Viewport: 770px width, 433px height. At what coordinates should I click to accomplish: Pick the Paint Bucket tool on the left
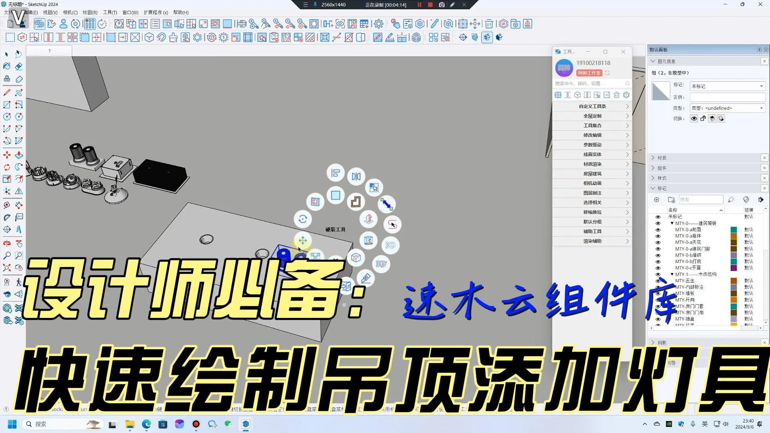click(6, 67)
